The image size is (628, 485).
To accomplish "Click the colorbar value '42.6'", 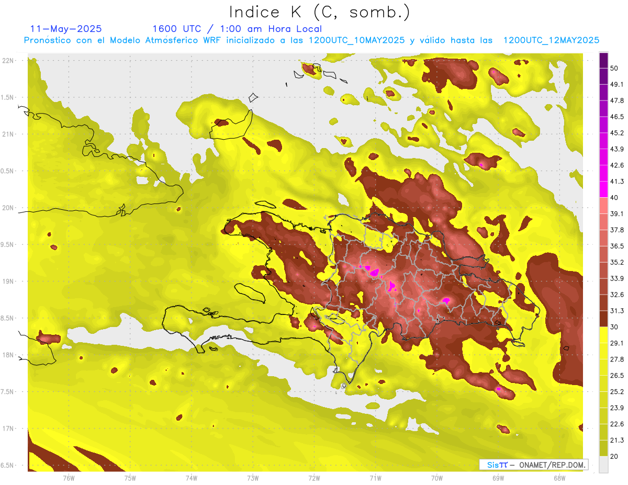I will coord(617,165).
